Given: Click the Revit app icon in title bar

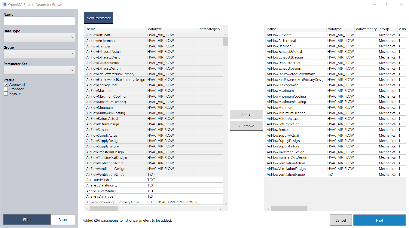Looking at the screenshot, I should [5, 5].
